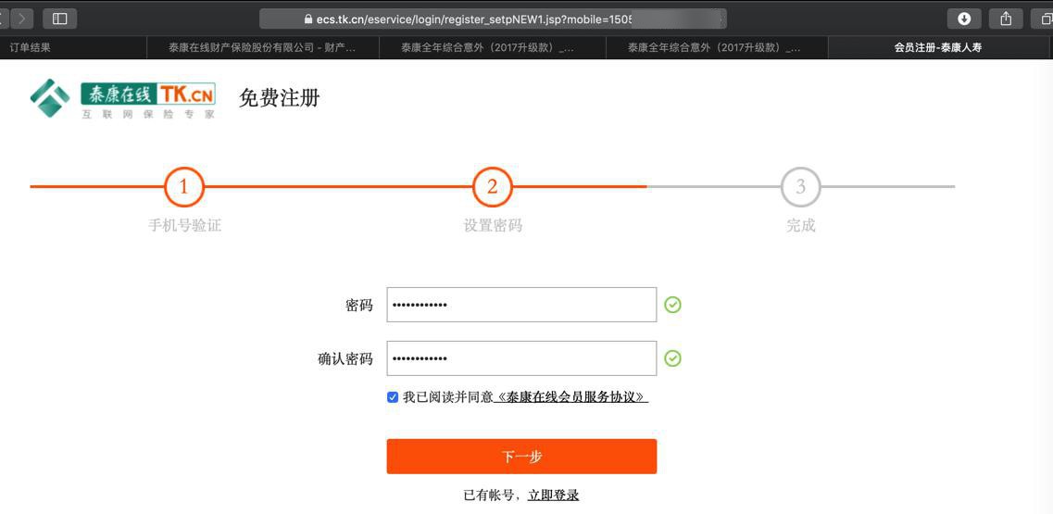Click the Taikang Online TK.CN logo
Image resolution: width=1053 pixels, height=514 pixels.
[x=123, y=99]
